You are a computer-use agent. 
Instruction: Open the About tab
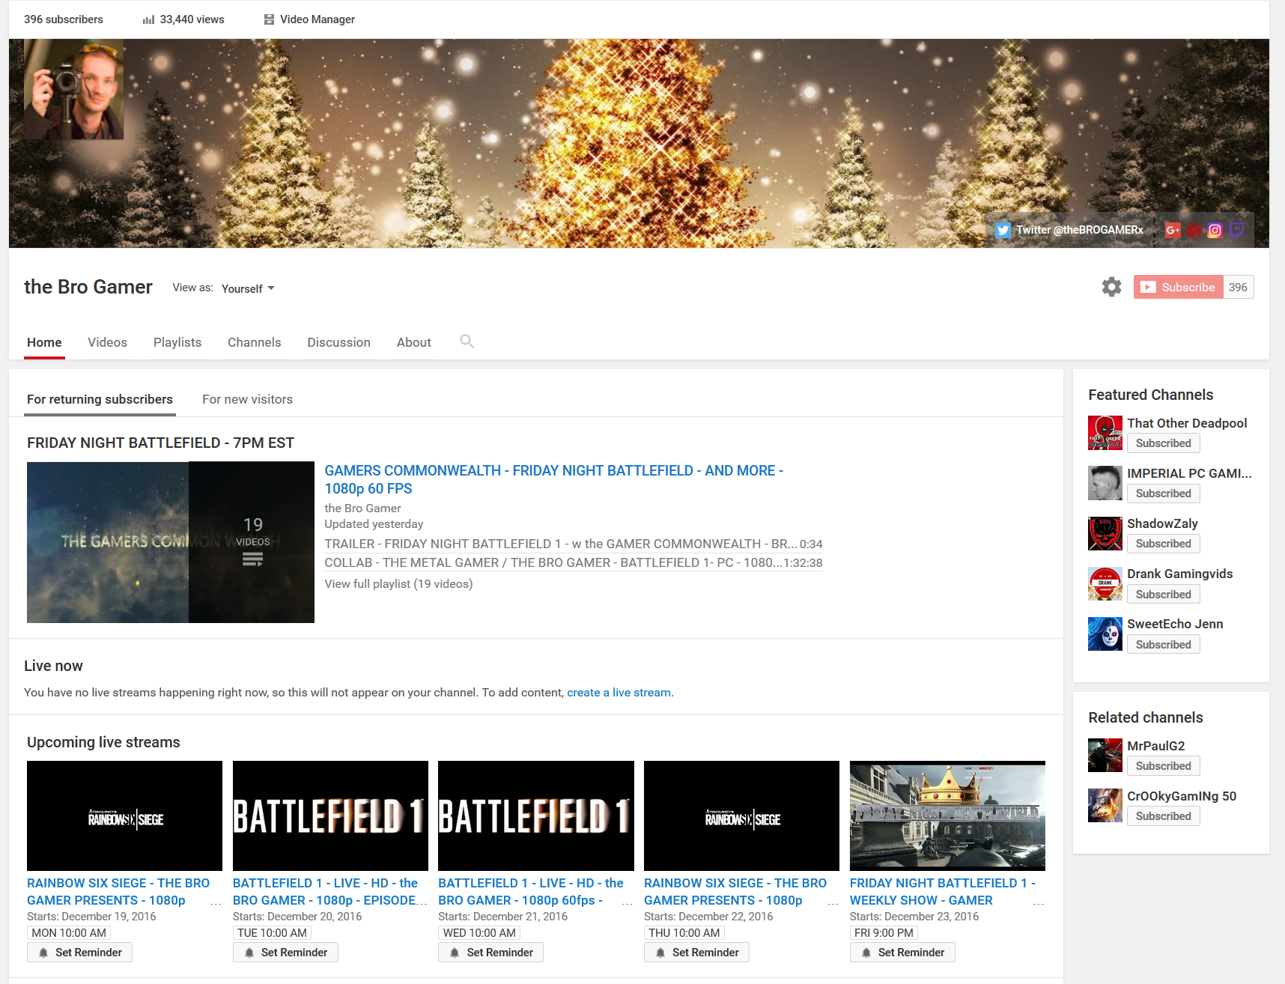[414, 342]
